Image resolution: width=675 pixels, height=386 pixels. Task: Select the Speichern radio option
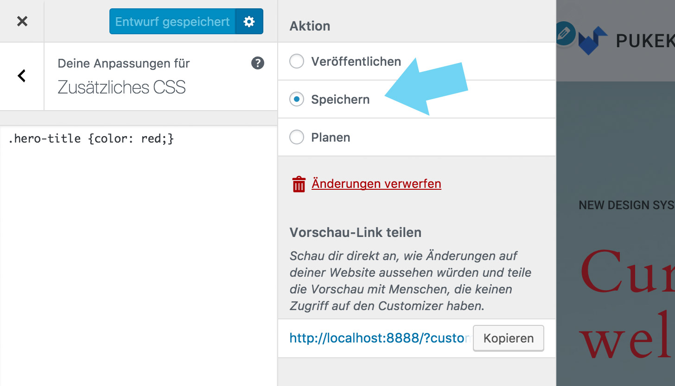coord(297,99)
